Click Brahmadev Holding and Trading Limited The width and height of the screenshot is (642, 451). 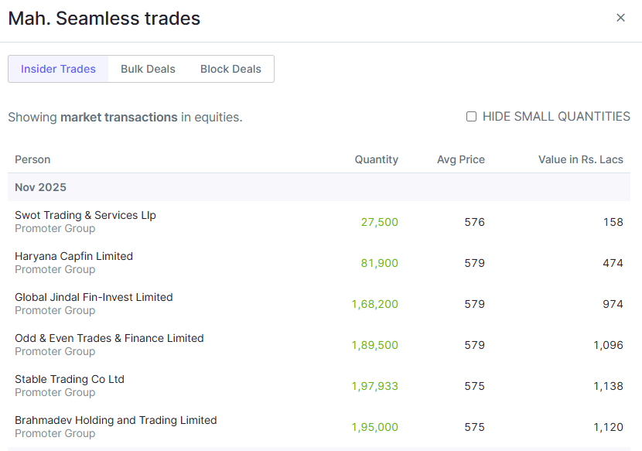coord(115,420)
